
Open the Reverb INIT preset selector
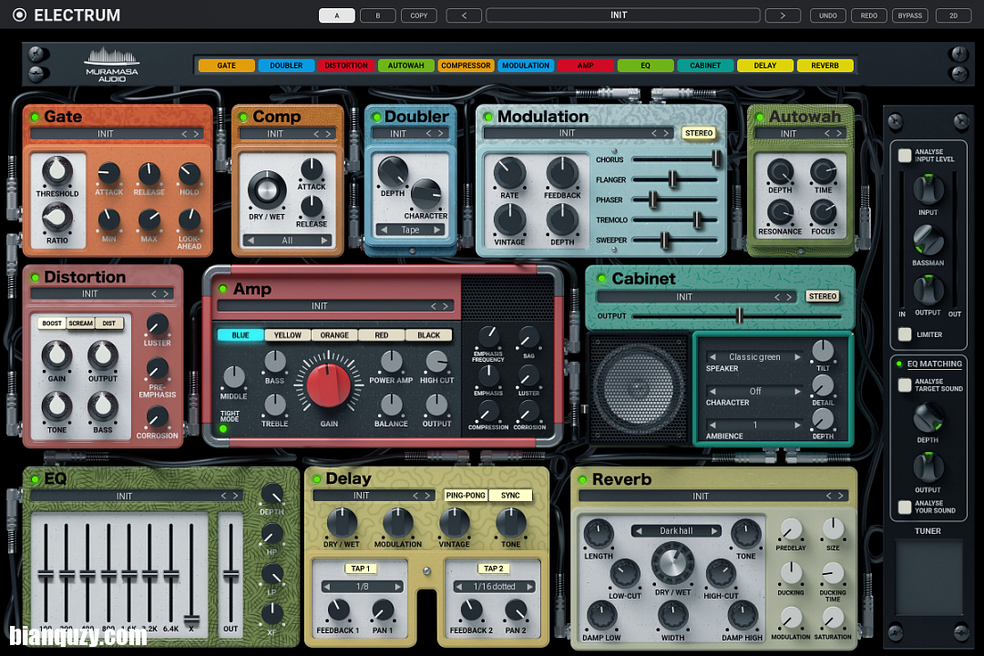click(713, 496)
